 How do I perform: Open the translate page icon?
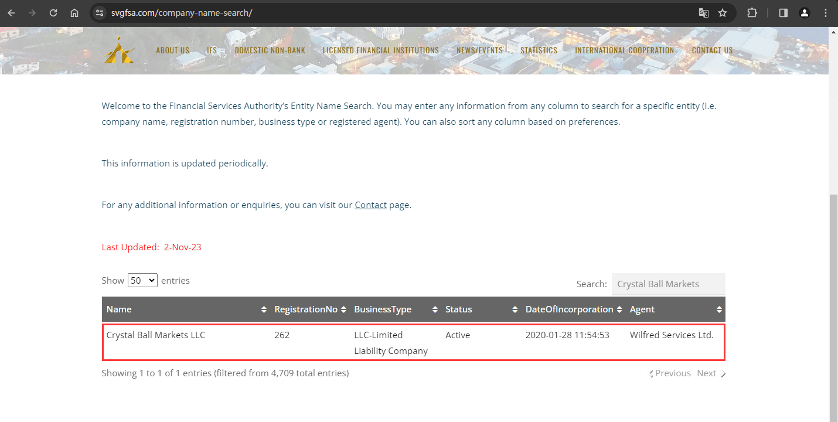(x=704, y=13)
